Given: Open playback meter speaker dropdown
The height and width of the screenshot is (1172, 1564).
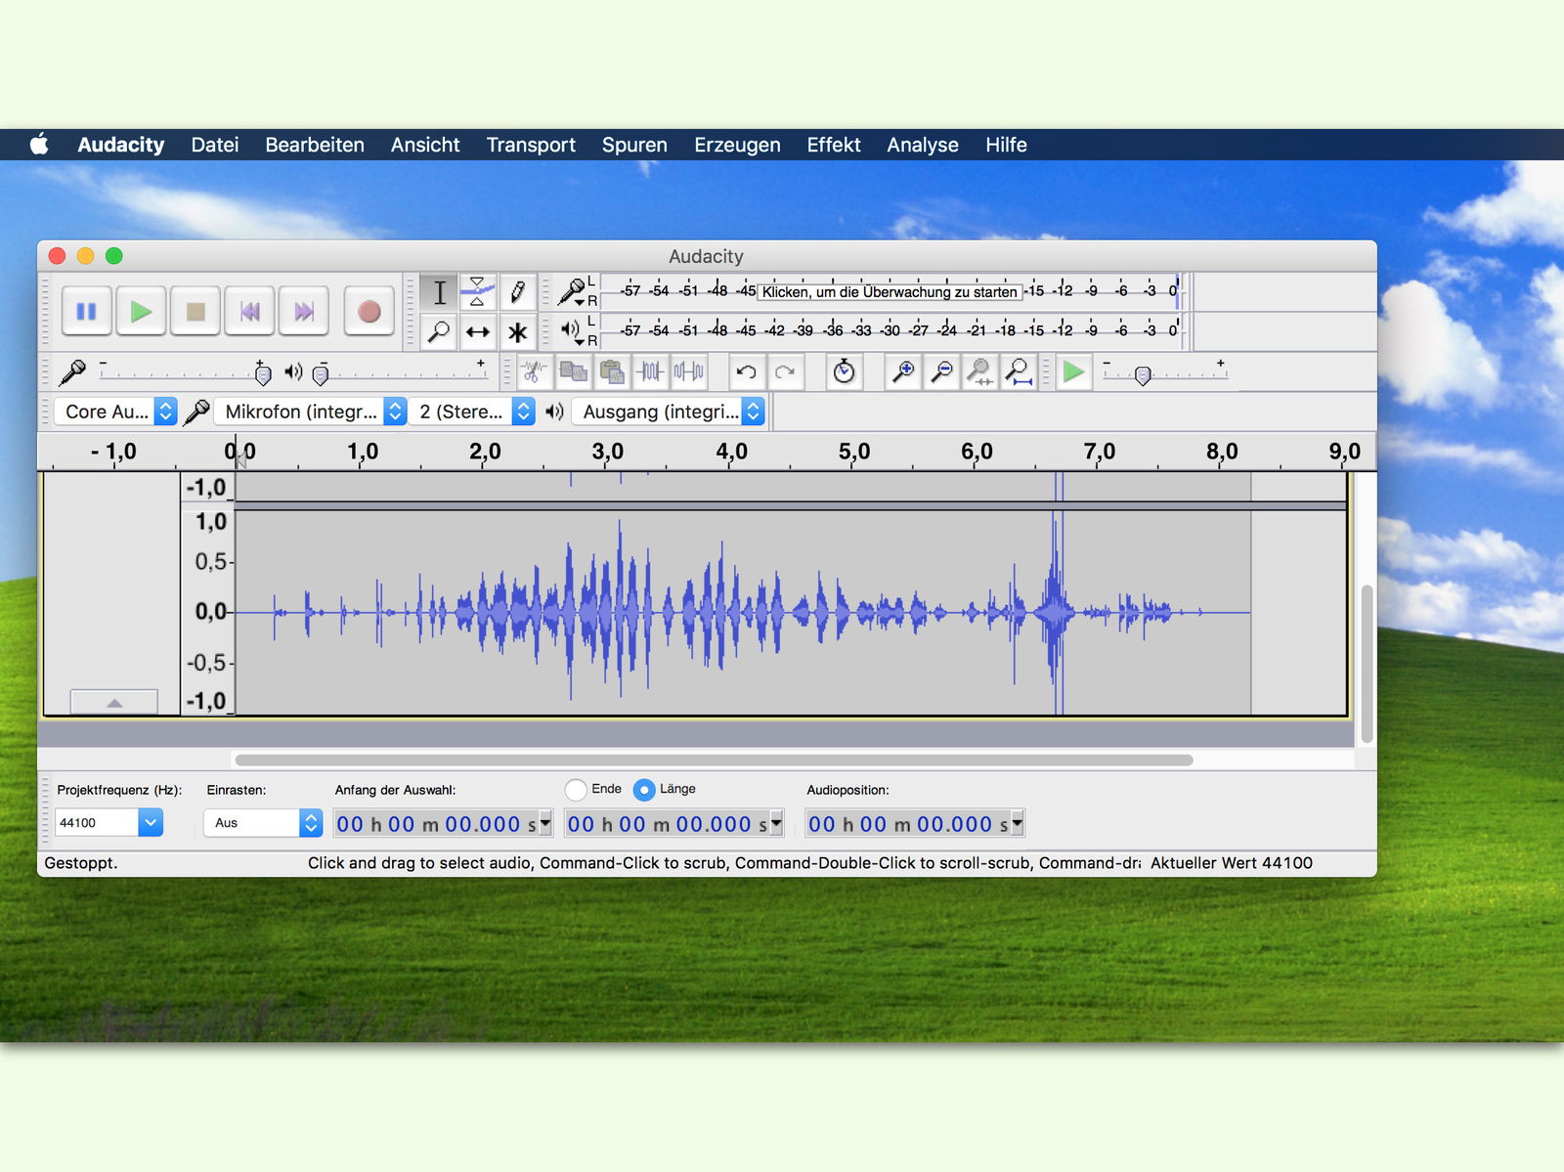Looking at the screenshot, I should click(574, 331).
